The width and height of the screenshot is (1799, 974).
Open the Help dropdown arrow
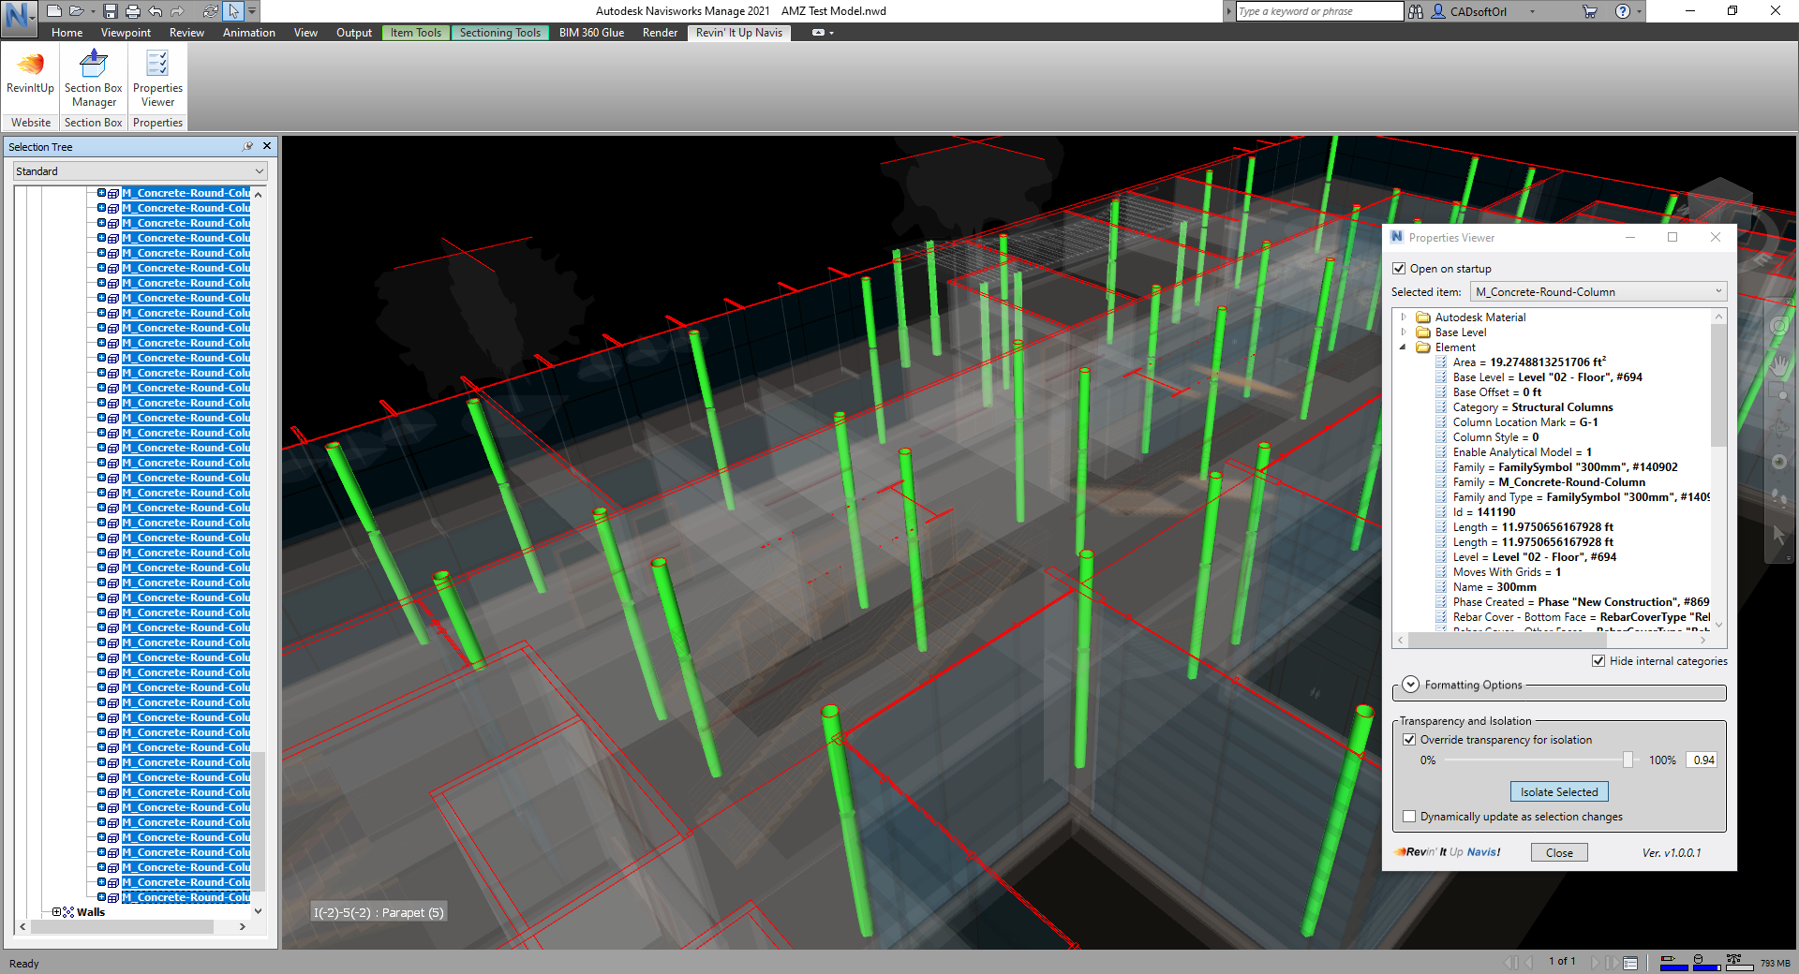click(1639, 11)
